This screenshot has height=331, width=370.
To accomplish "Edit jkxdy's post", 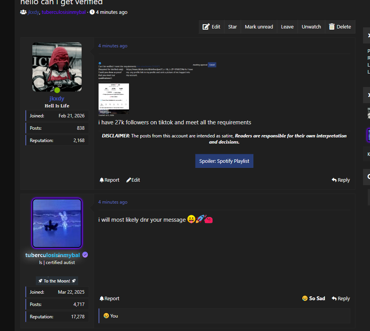I will pyautogui.click(x=133, y=180).
